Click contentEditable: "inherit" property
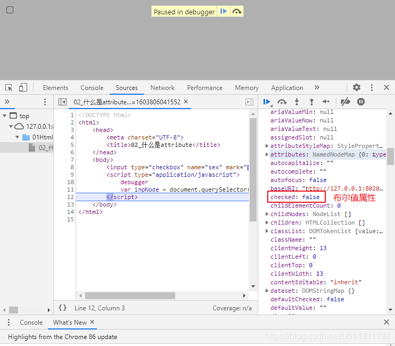 (316, 282)
